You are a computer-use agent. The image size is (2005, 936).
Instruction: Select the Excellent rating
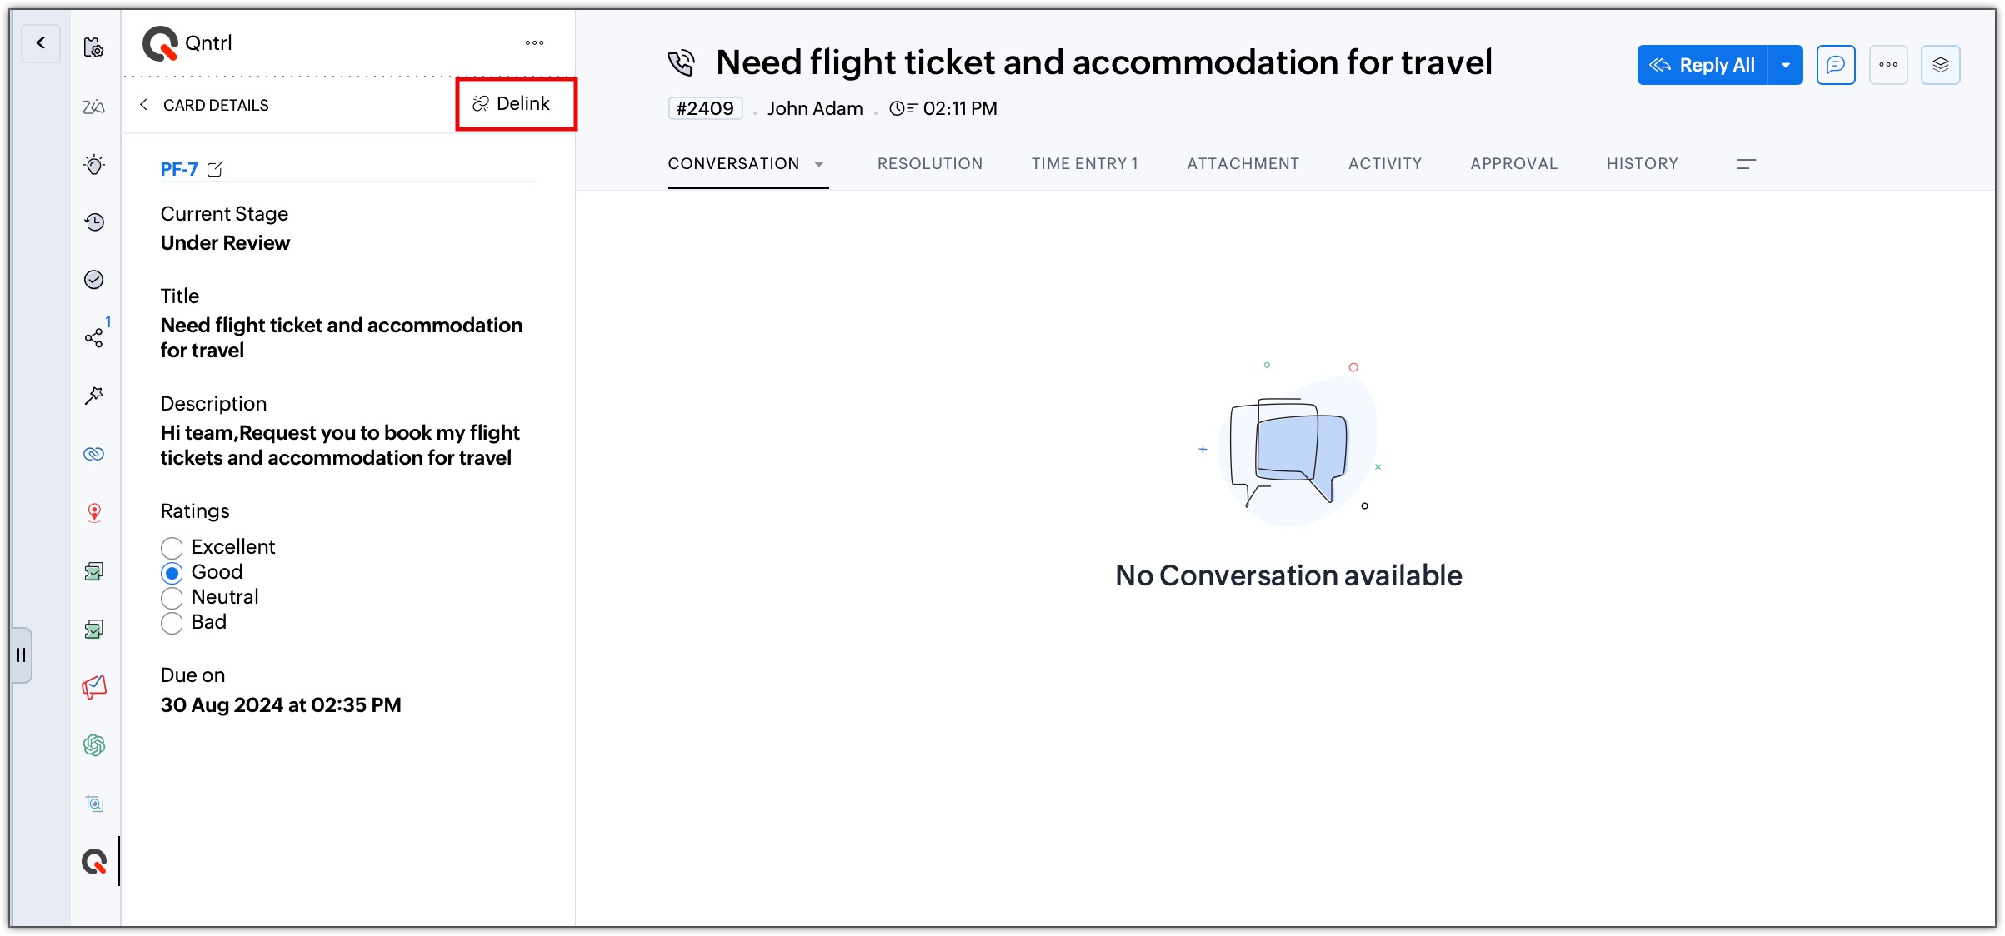coord(172,548)
